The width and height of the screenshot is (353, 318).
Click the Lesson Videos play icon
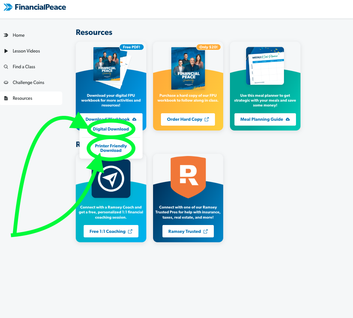pyautogui.click(x=6, y=51)
